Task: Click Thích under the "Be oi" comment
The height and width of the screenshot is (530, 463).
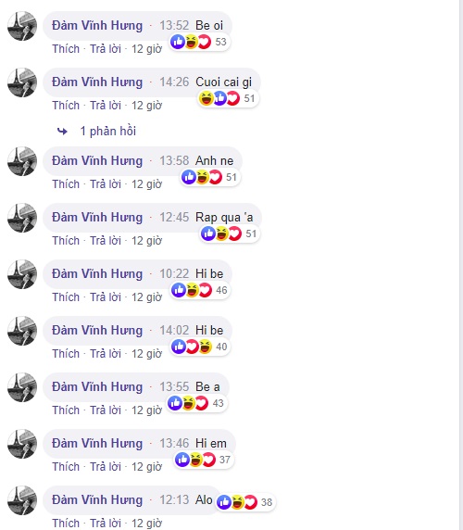Action: point(66,49)
